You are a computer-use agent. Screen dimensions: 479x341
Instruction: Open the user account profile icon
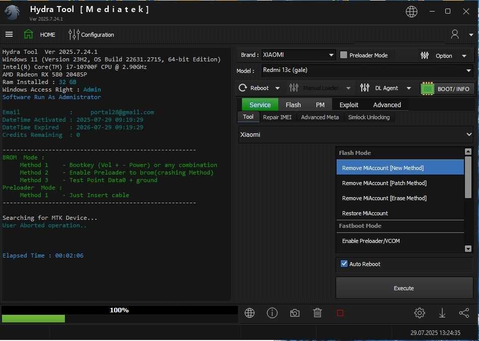click(455, 34)
